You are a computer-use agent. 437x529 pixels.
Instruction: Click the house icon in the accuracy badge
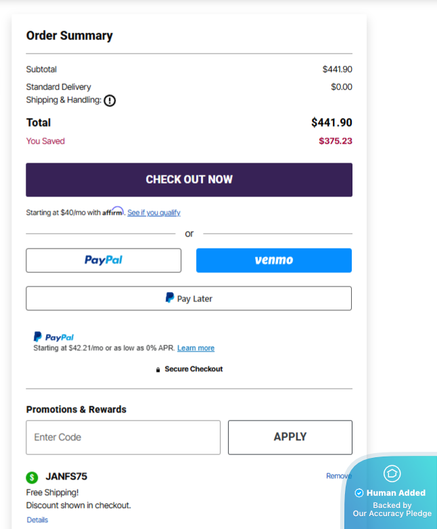point(392,473)
